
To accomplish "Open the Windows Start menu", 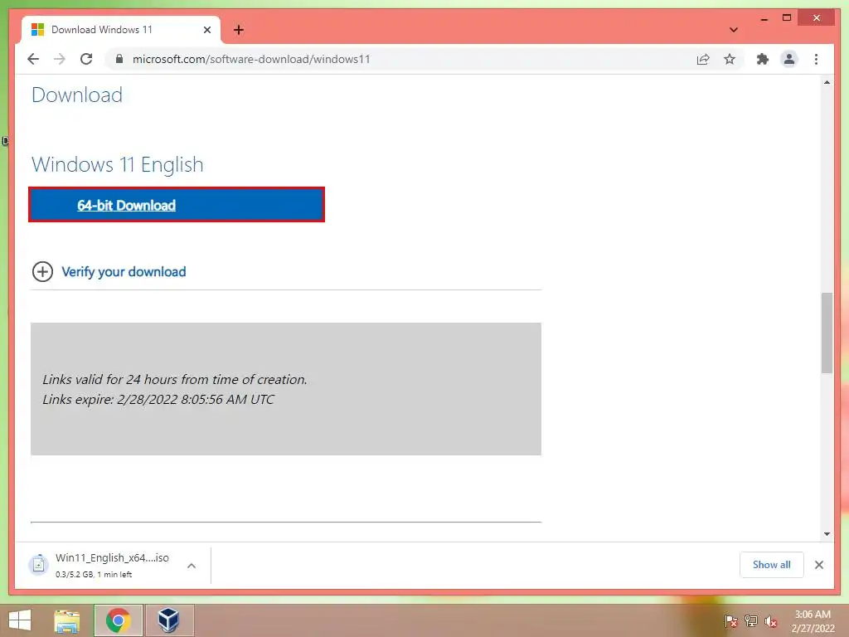I will (x=20, y=620).
